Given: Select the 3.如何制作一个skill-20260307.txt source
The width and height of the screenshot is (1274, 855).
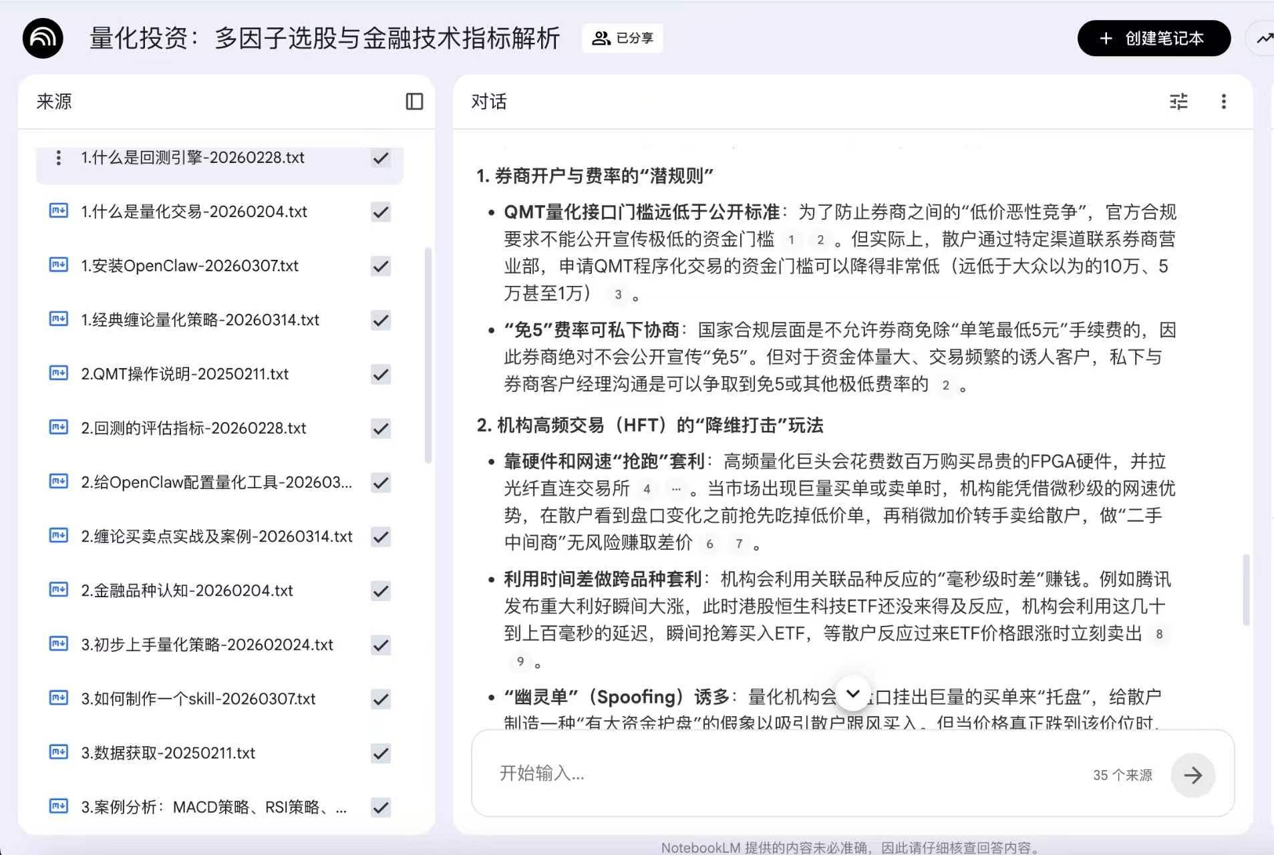Looking at the screenshot, I should 198,699.
